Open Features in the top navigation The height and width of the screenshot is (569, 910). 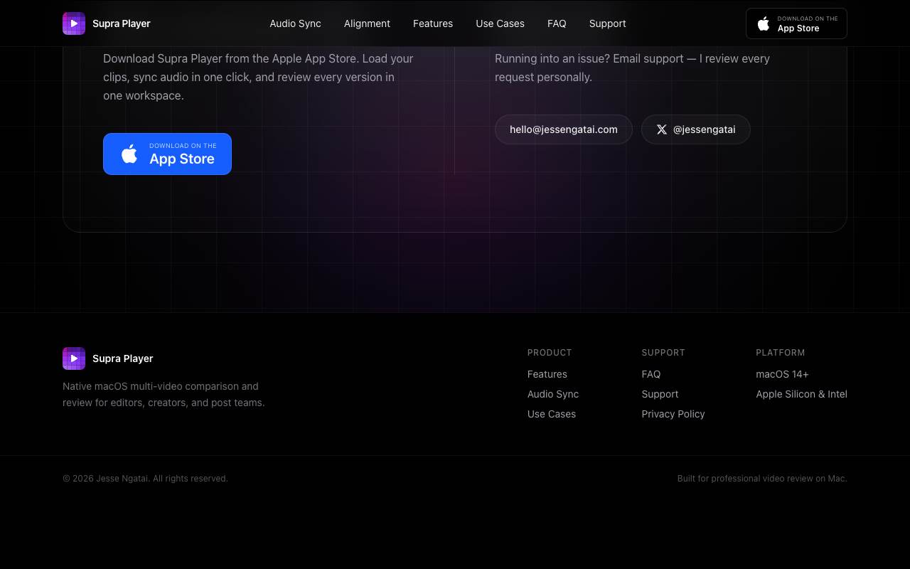[433, 23]
